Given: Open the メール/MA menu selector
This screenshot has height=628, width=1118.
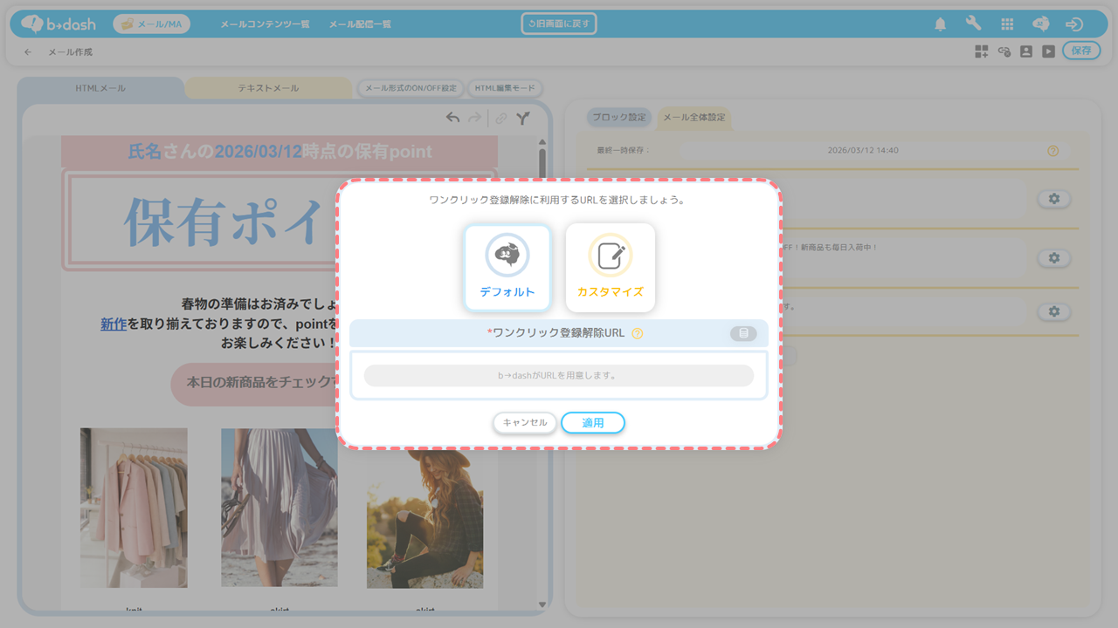Looking at the screenshot, I should point(151,24).
